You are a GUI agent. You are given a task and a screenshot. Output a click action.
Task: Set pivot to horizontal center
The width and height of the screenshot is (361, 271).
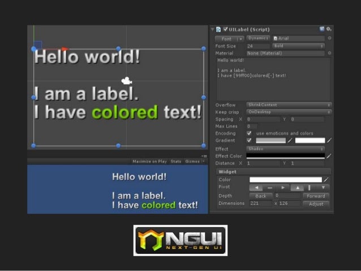pyautogui.click(x=269, y=188)
